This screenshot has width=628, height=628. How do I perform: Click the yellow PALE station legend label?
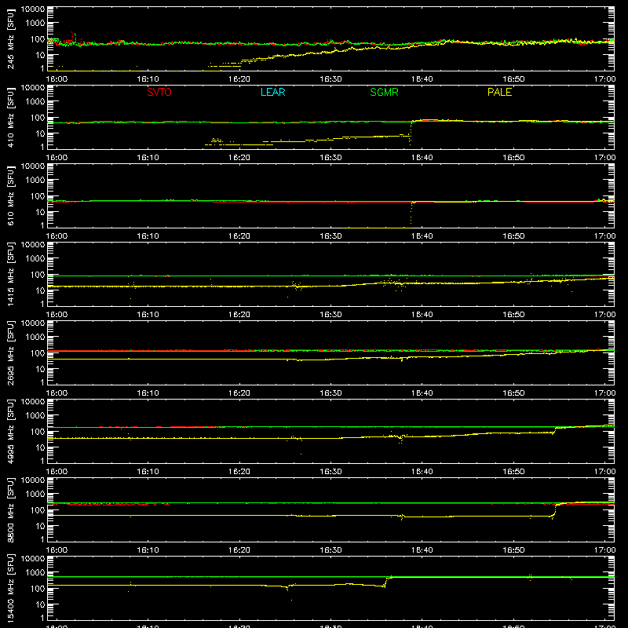[499, 92]
